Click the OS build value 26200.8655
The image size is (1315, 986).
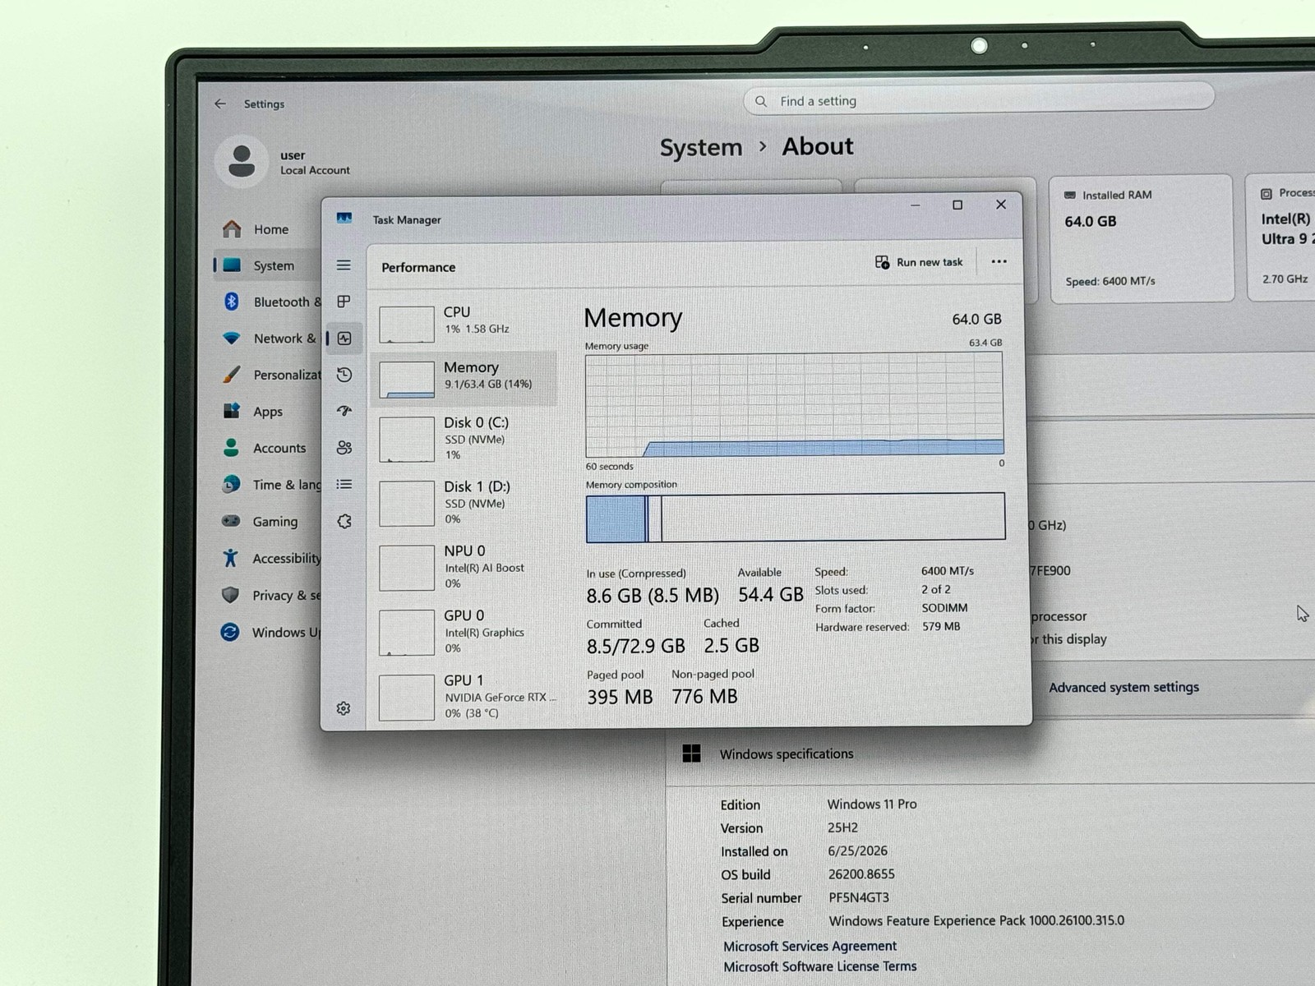pos(861,874)
